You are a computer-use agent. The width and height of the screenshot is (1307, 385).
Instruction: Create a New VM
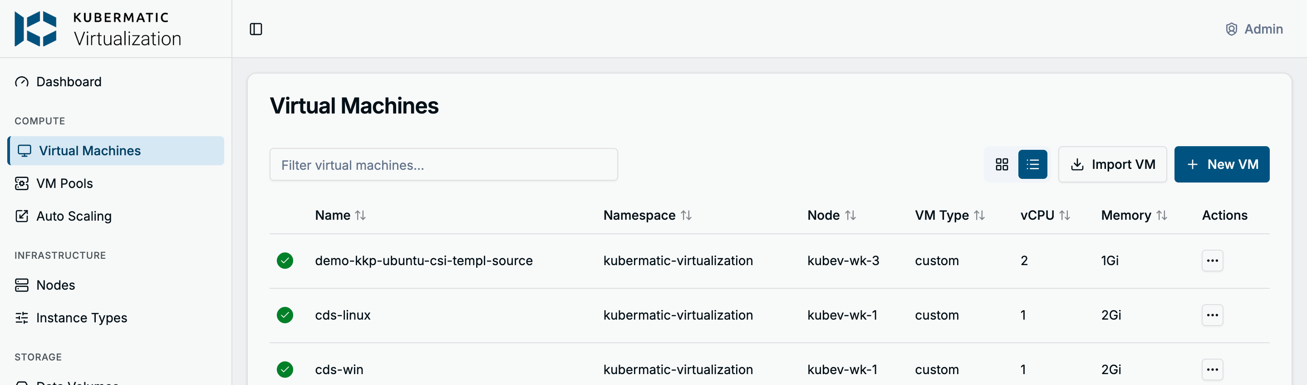coord(1222,164)
